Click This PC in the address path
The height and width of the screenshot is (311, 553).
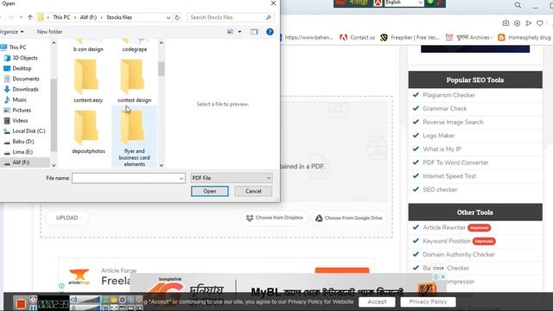pos(61,17)
